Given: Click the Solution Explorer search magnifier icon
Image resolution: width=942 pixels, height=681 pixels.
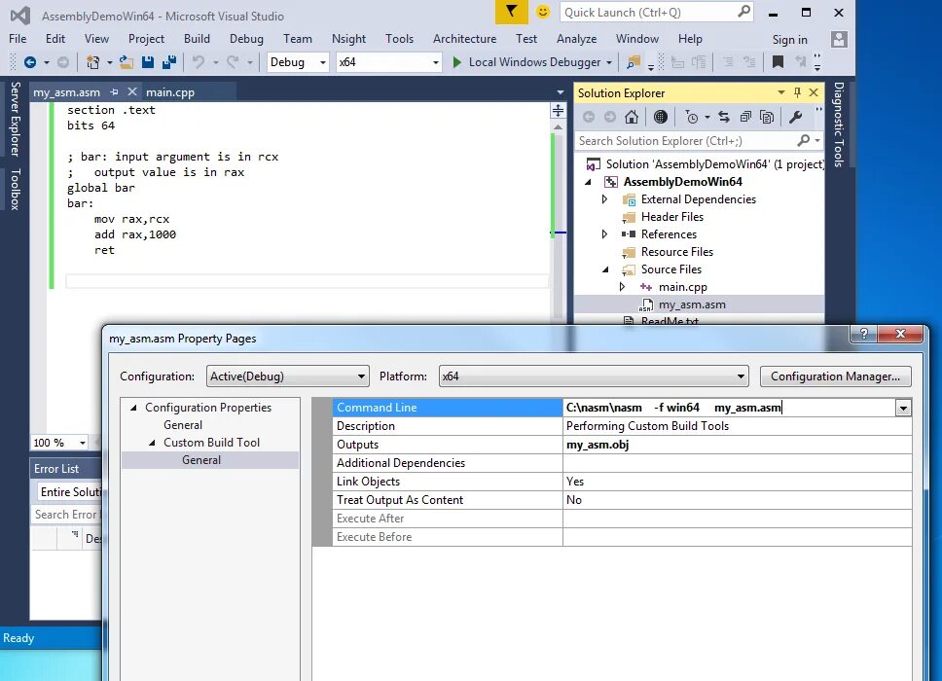Looking at the screenshot, I should (803, 140).
